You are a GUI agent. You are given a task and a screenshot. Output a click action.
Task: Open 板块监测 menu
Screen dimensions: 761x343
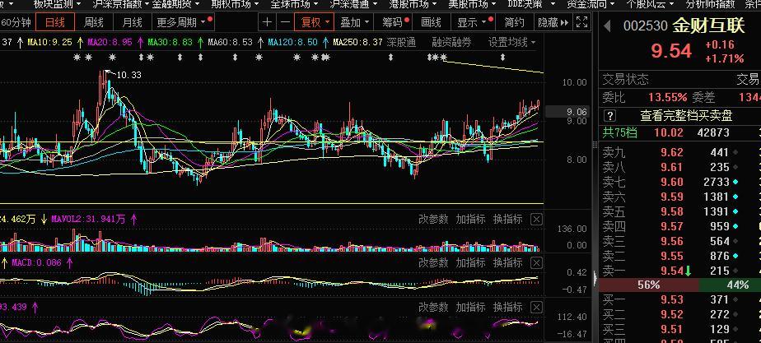click(x=57, y=4)
